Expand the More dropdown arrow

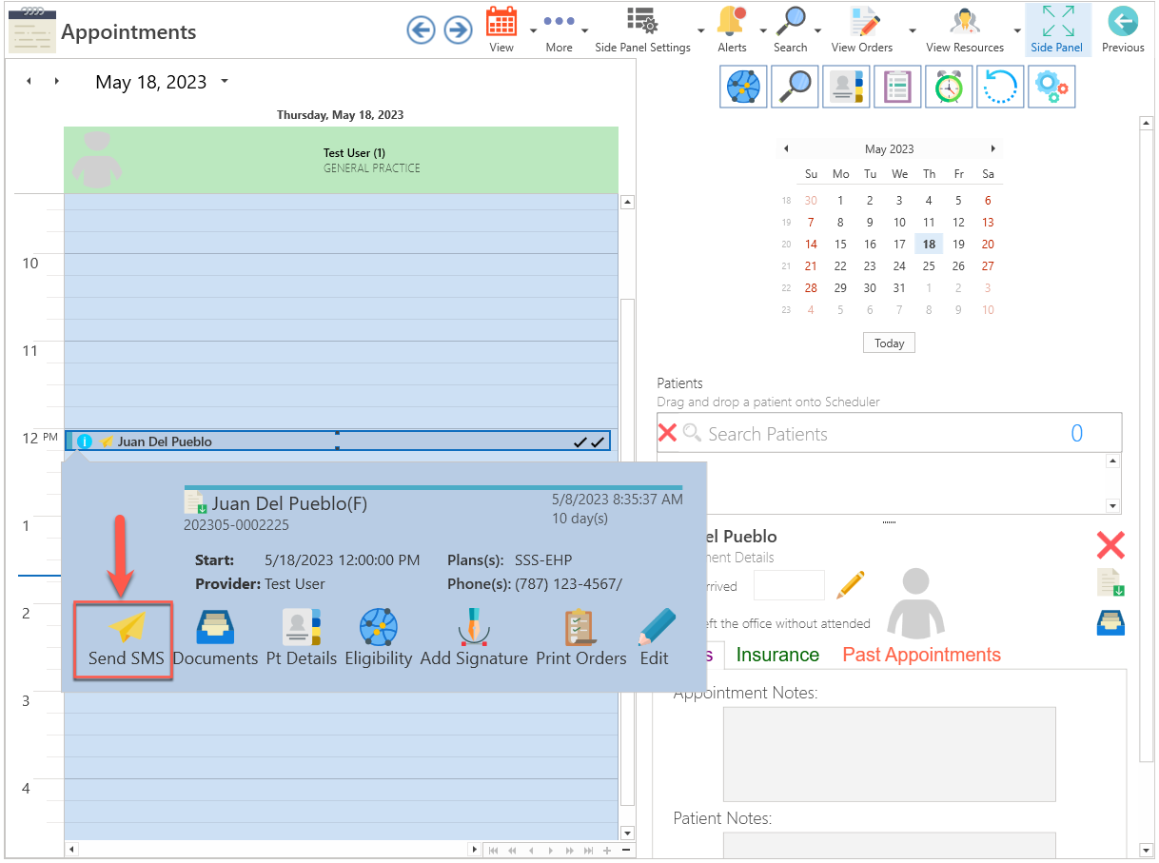click(584, 30)
